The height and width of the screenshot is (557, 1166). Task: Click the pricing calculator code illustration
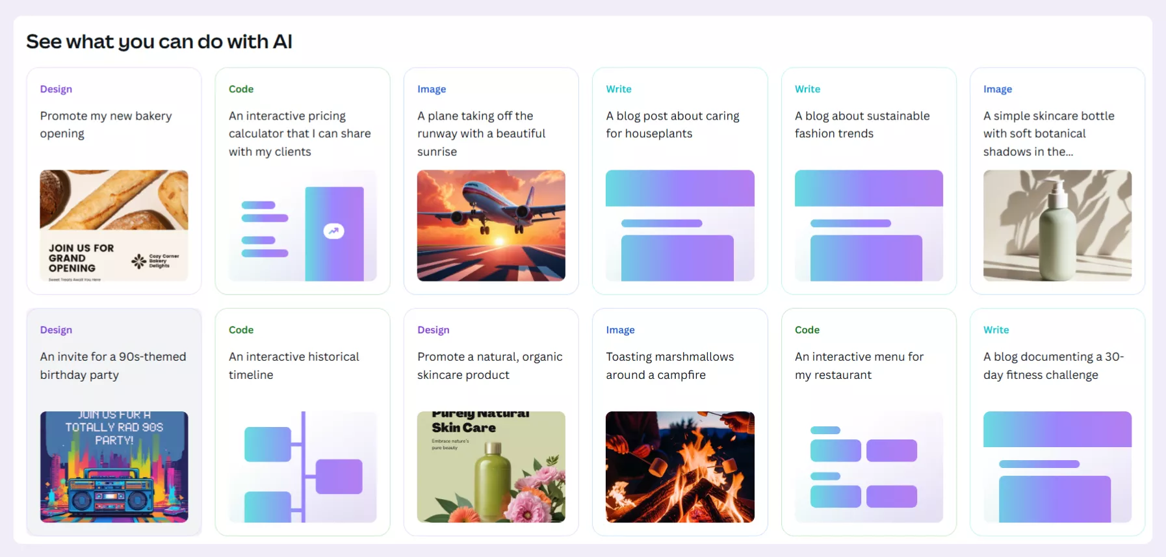(x=302, y=226)
